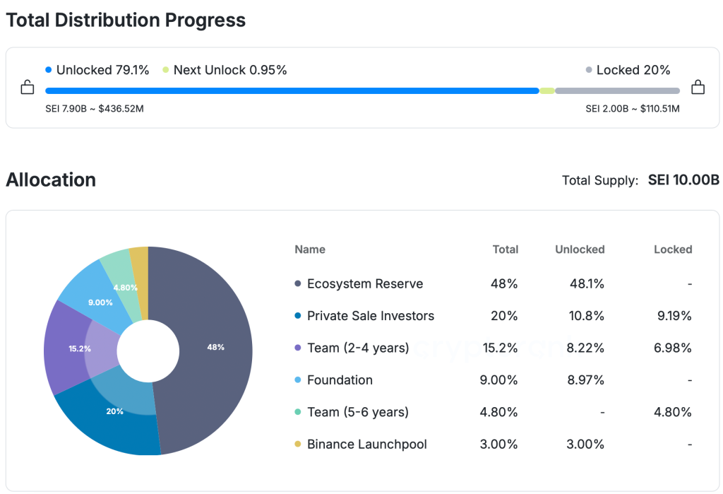Click the open padlock icon beside the progress bar
Image resolution: width=723 pixels, height=494 pixels.
pos(27,88)
